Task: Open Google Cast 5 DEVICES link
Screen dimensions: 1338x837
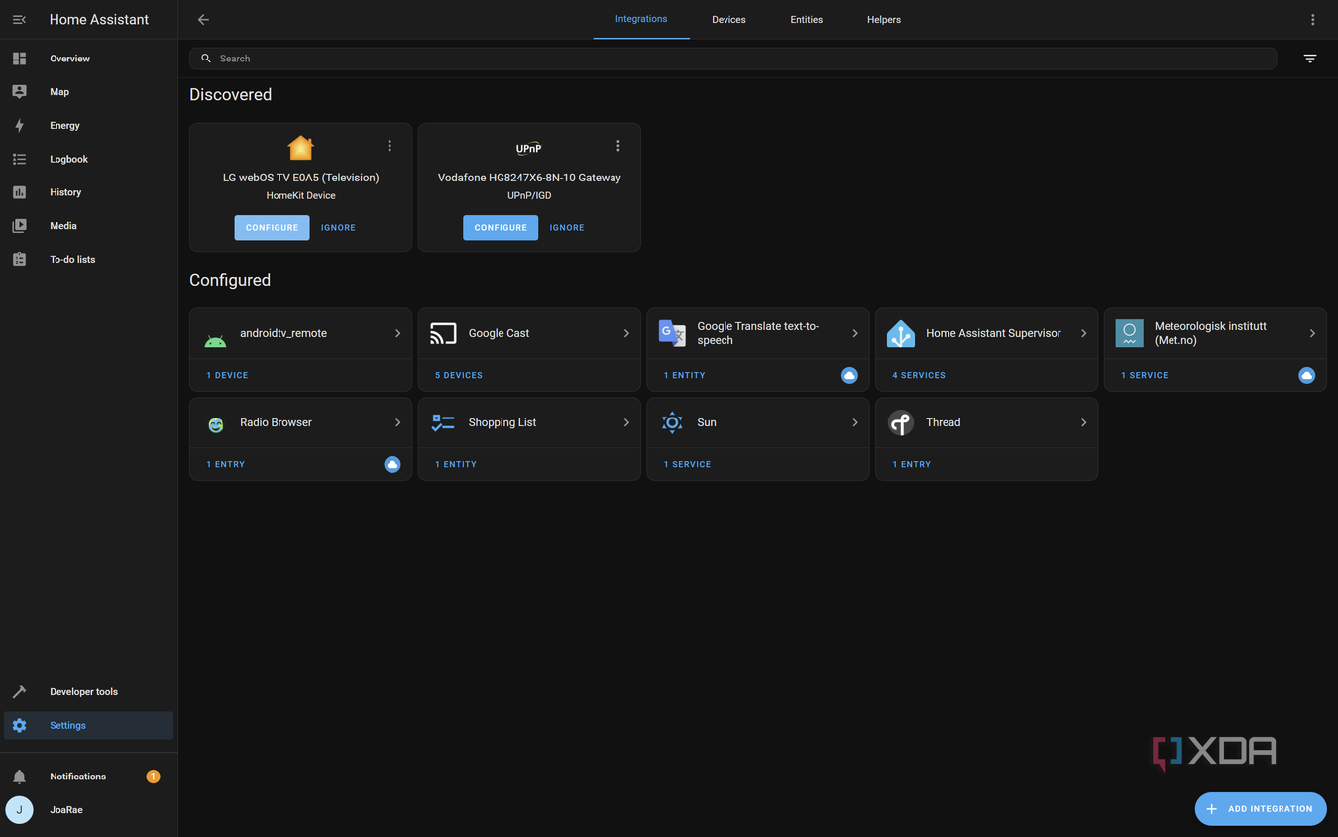Action: click(459, 375)
